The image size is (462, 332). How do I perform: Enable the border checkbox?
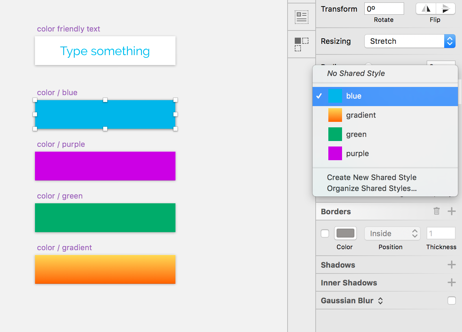coord(325,233)
